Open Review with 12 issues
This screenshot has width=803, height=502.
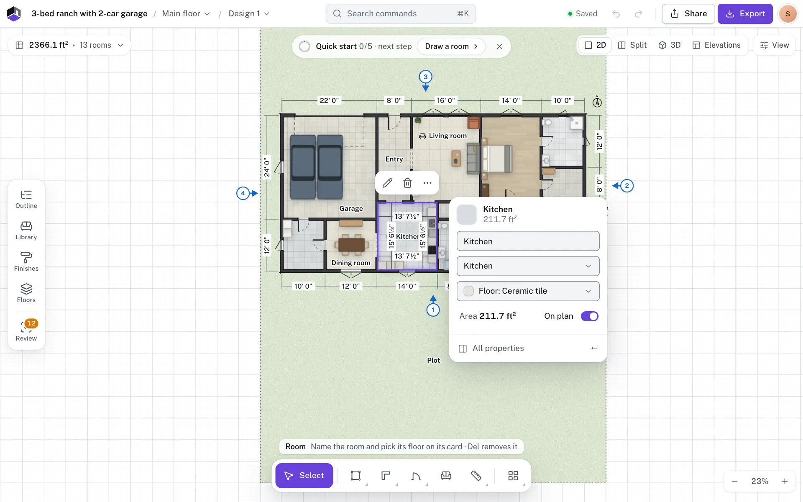(x=26, y=331)
